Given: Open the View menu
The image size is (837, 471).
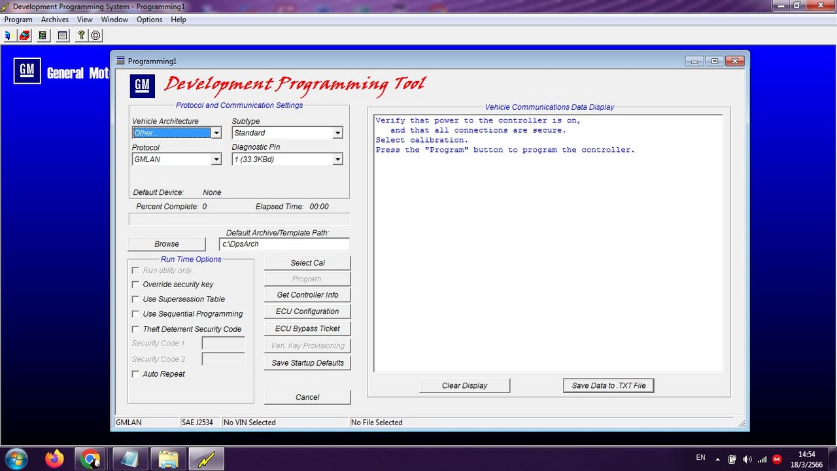Looking at the screenshot, I should [85, 20].
